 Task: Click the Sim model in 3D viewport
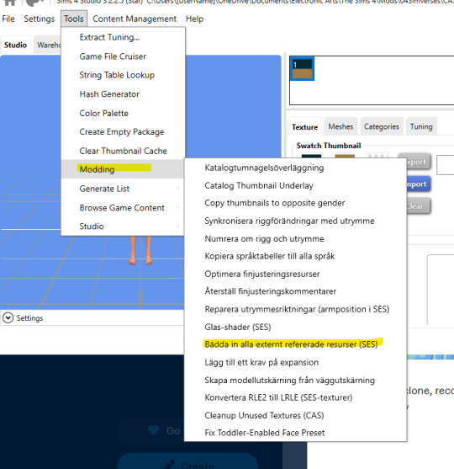(x=140, y=251)
